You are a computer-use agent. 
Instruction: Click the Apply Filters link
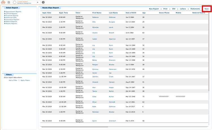(x=25, y=80)
